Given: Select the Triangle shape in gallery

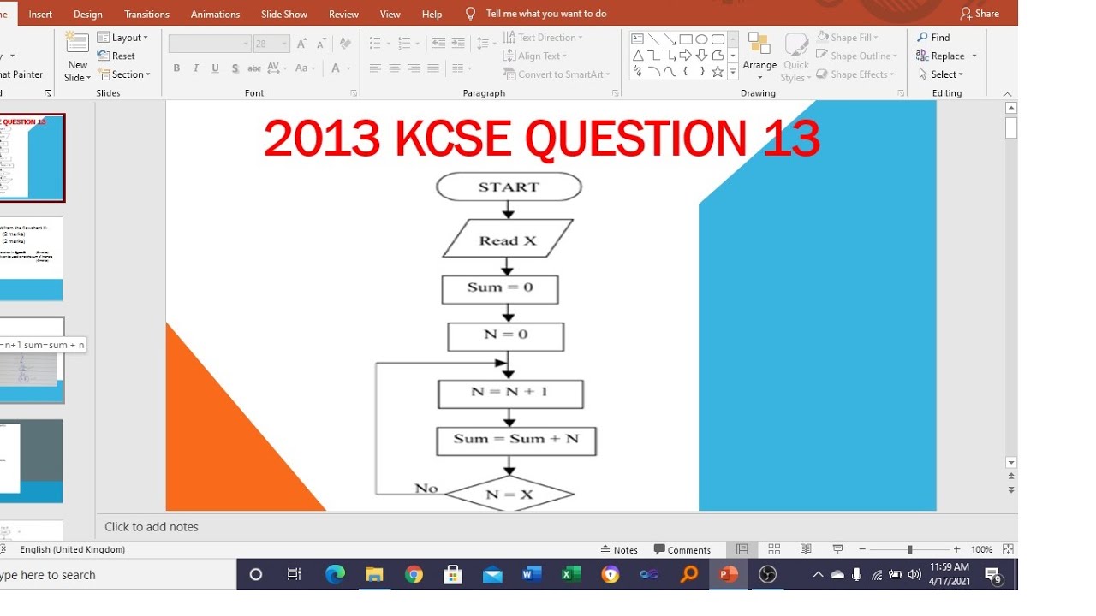Looking at the screenshot, I should click(637, 56).
